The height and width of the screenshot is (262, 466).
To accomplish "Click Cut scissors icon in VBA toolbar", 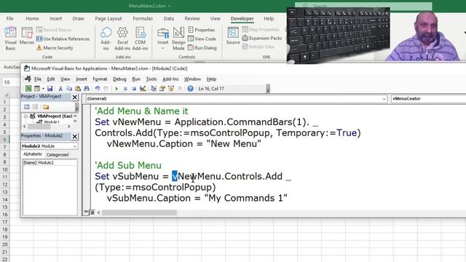I will (60, 88).
